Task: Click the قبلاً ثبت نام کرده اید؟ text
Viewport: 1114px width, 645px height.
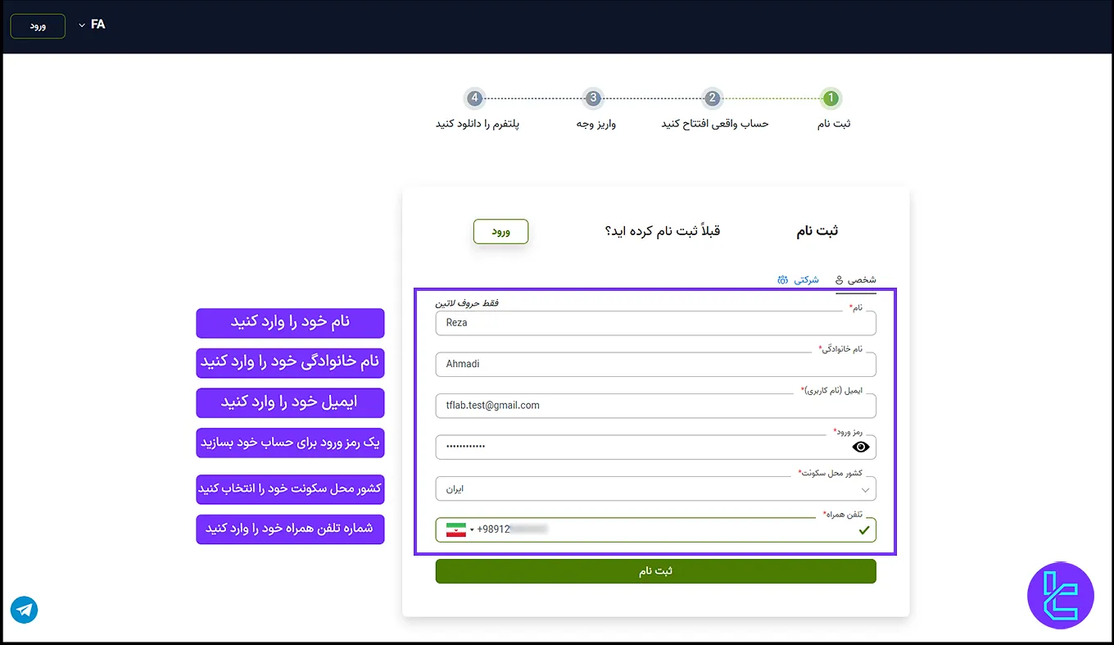Action: [x=663, y=231]
